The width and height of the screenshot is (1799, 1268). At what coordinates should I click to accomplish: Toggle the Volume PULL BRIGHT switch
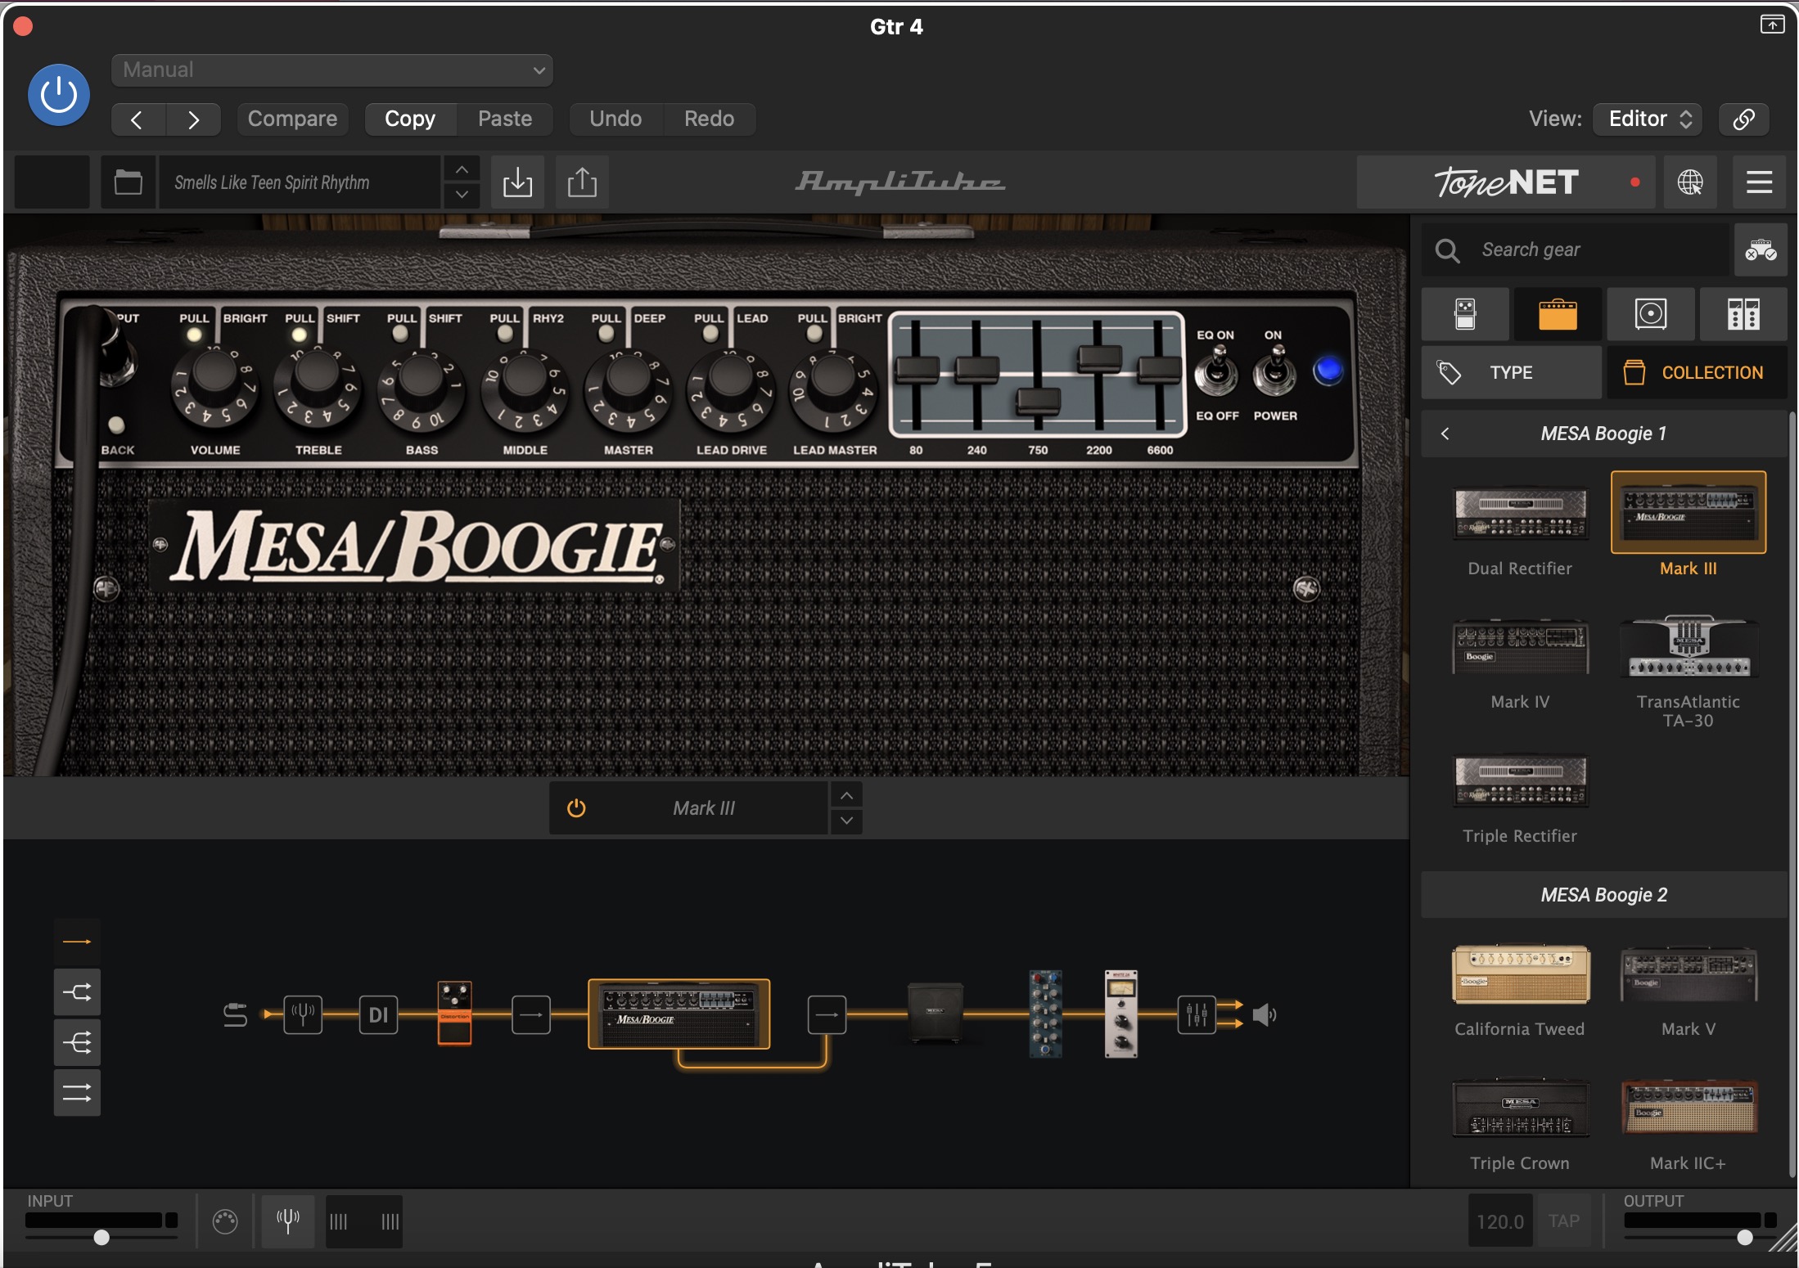point(194,335)
